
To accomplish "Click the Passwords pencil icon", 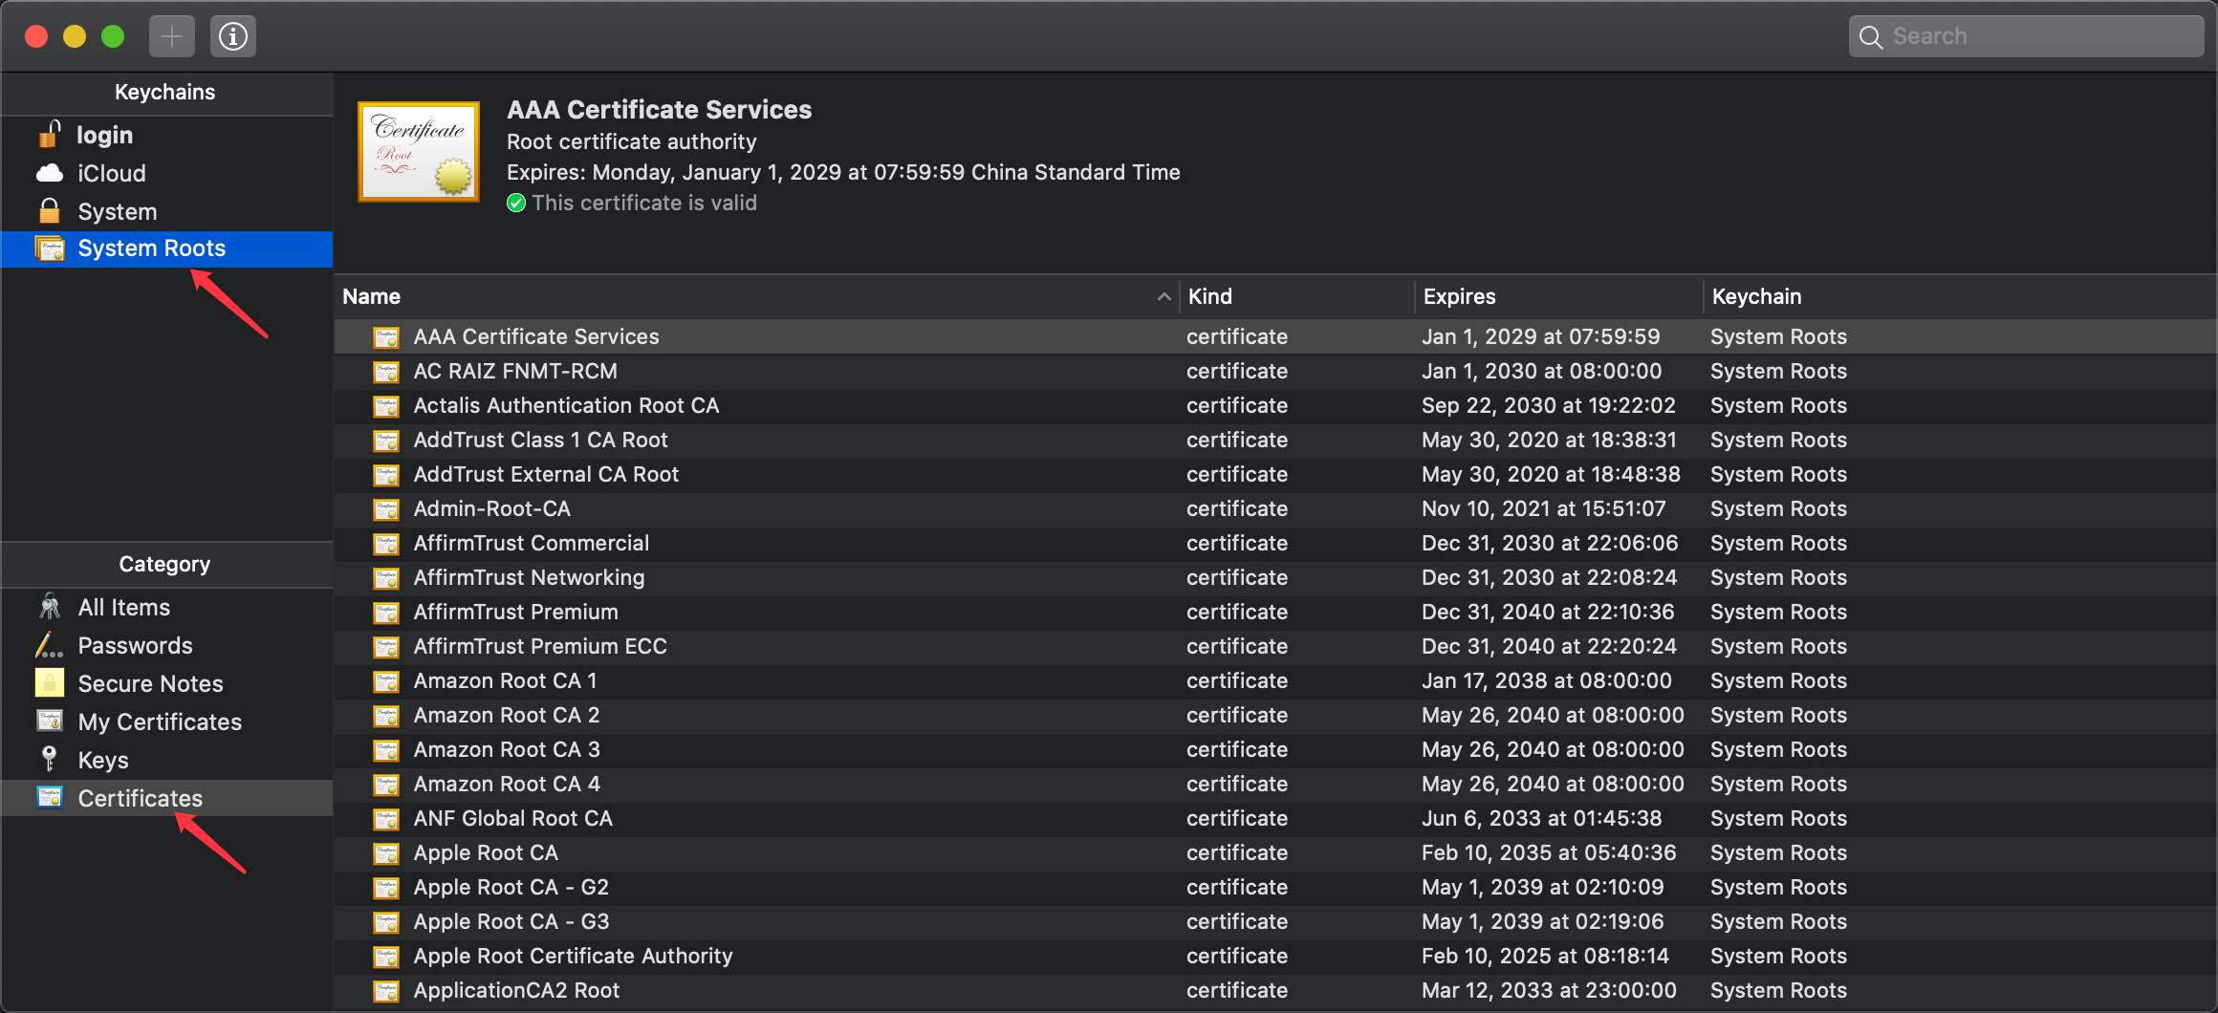I will click(50, 645).
